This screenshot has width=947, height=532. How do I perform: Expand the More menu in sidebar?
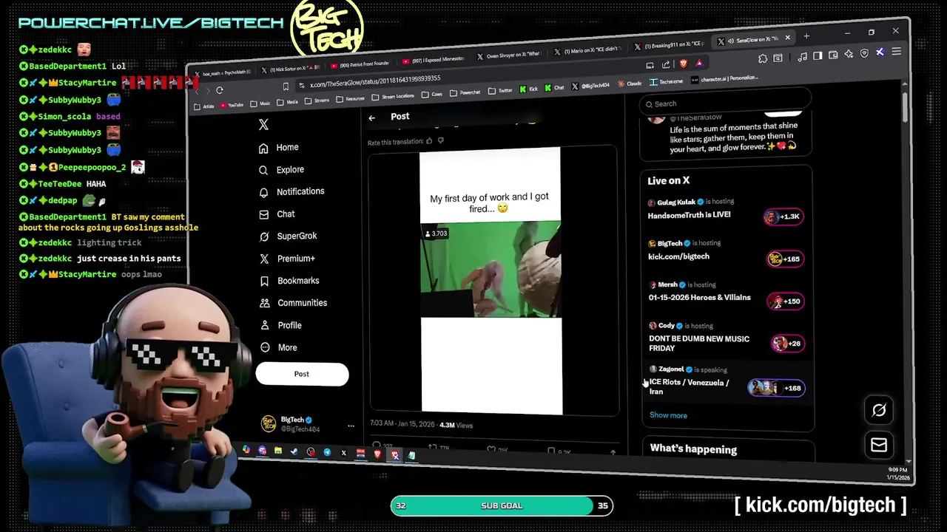(278, 347)
